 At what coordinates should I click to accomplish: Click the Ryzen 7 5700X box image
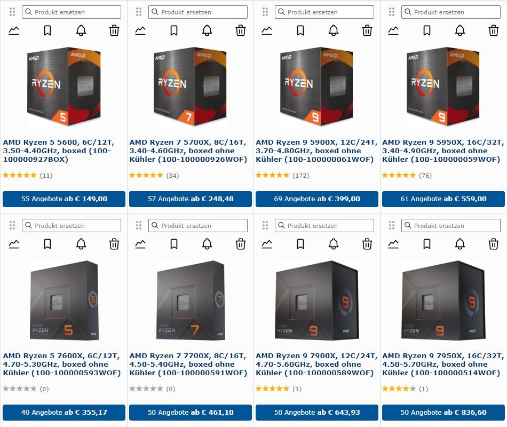coord(189,86)
